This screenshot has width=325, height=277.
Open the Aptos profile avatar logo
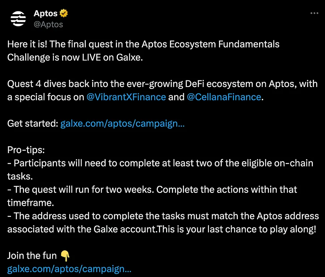coord(18,19)
